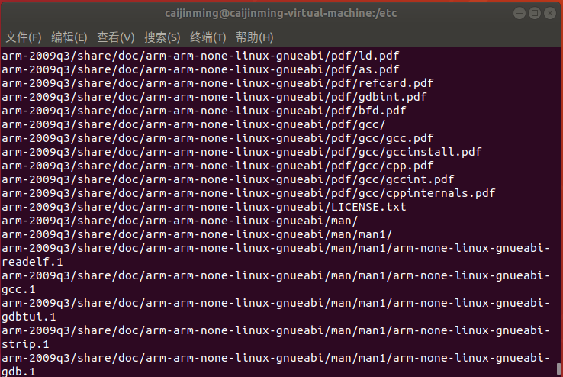Viewport: 563px width, 377px height.
Task: Click the LICENSE.txt line
Action: point(204,207)
